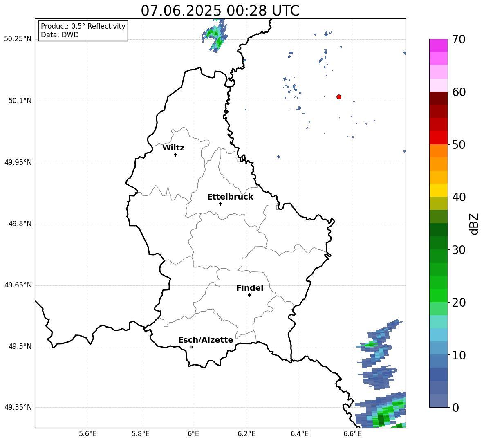Image resolution: width=484 pixels, height=442 pixels.
Task: Click the dBZ colorbar label
Action: coord(474,224)
